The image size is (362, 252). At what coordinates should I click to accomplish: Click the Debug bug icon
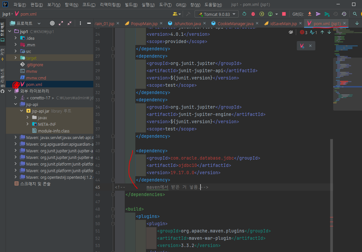(253, 14)
